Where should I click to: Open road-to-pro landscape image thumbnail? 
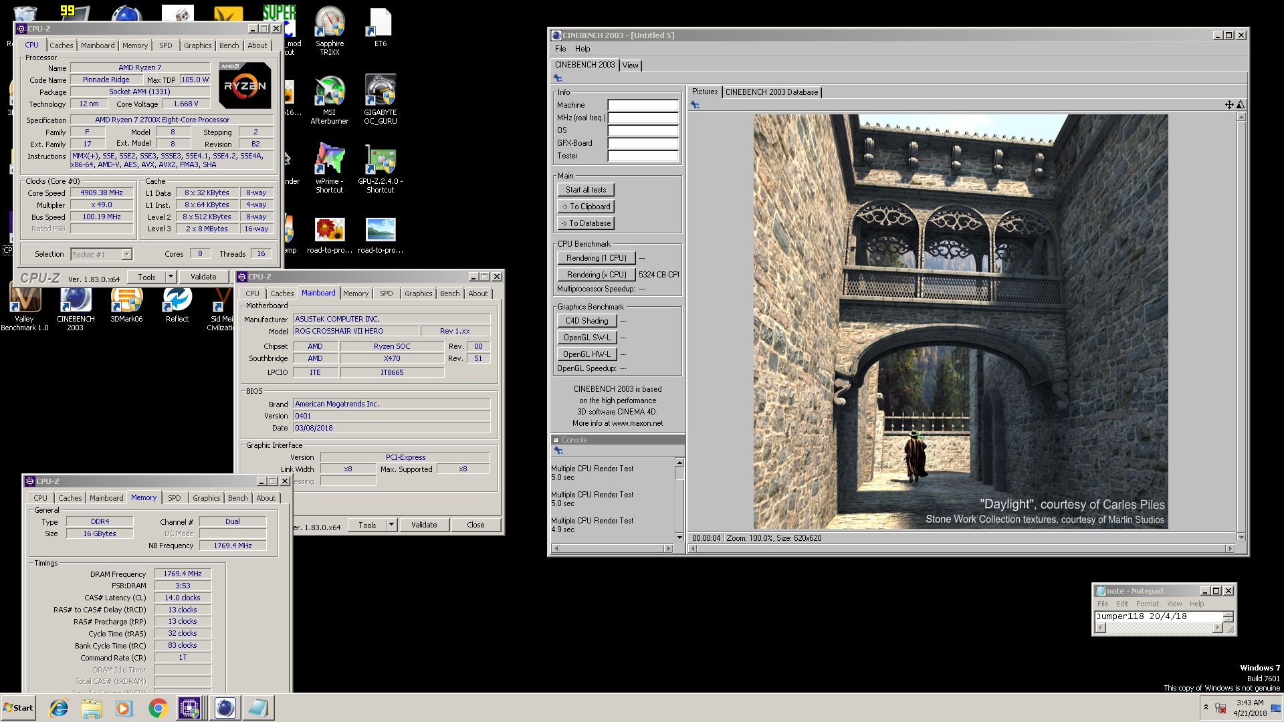[x=381, y=235]
